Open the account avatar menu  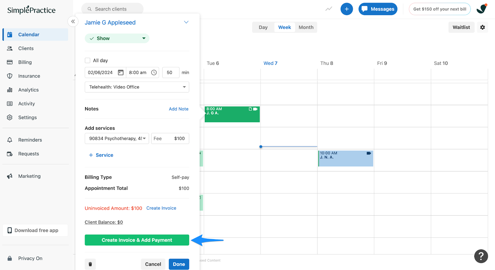[x=481, y=9]
